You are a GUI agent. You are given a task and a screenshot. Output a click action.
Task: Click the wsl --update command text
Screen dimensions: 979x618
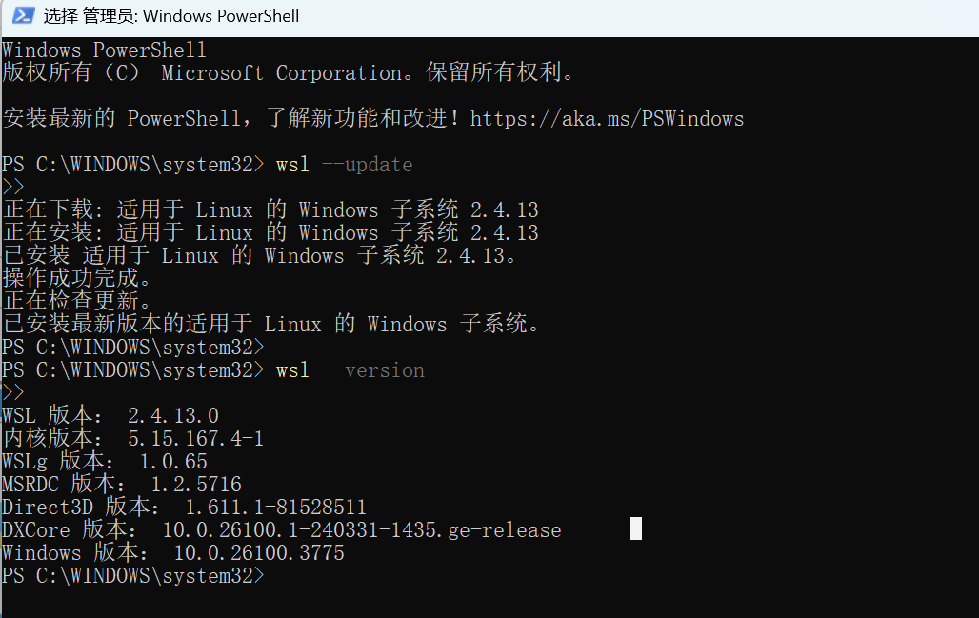click(344, 165)
